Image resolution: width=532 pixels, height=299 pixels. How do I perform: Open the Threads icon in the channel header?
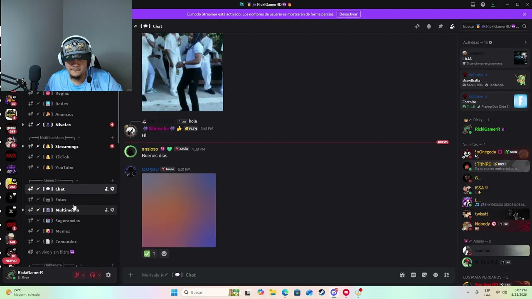pyautogui.click(x=417, y=26)
